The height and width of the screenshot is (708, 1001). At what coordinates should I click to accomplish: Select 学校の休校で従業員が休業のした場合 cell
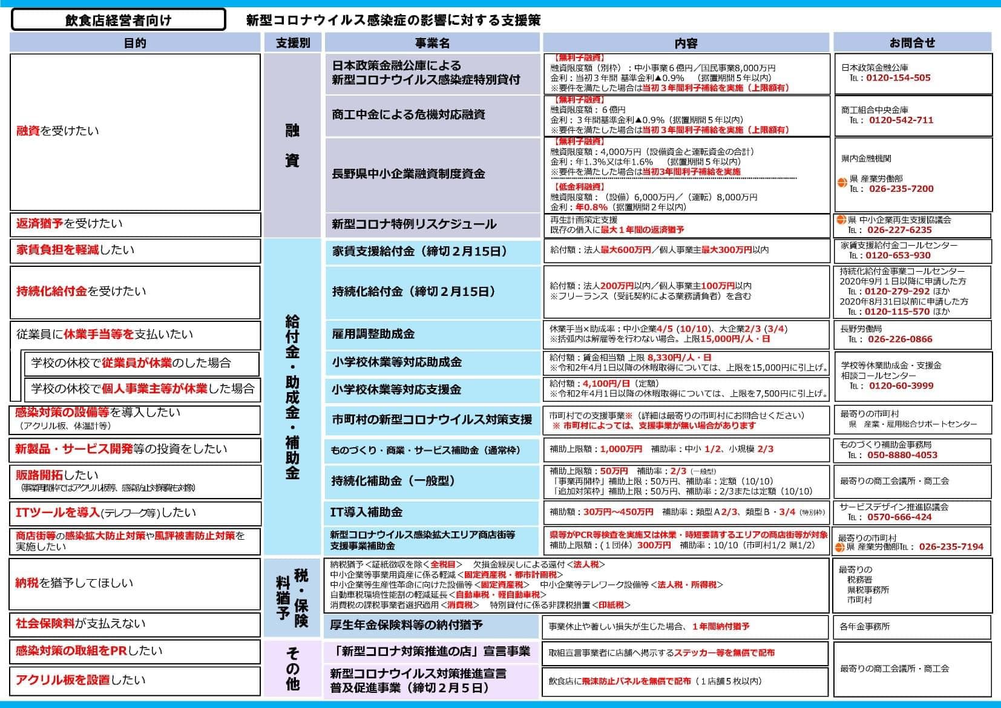point(142,364)
